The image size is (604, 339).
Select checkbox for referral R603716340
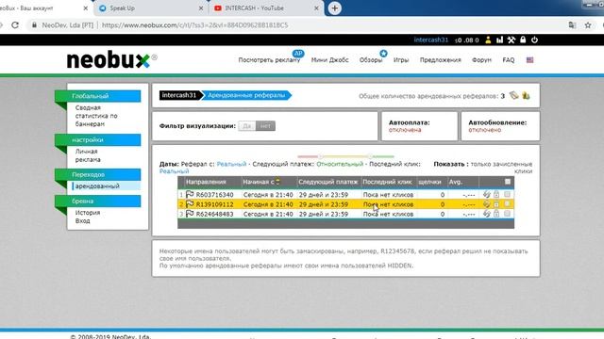coord(508,194)
